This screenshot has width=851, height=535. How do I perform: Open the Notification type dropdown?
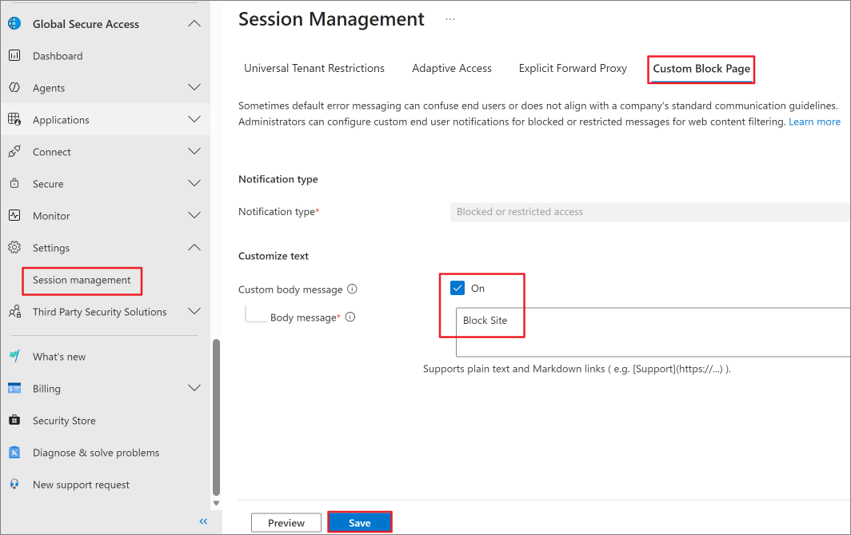point(649,212)
